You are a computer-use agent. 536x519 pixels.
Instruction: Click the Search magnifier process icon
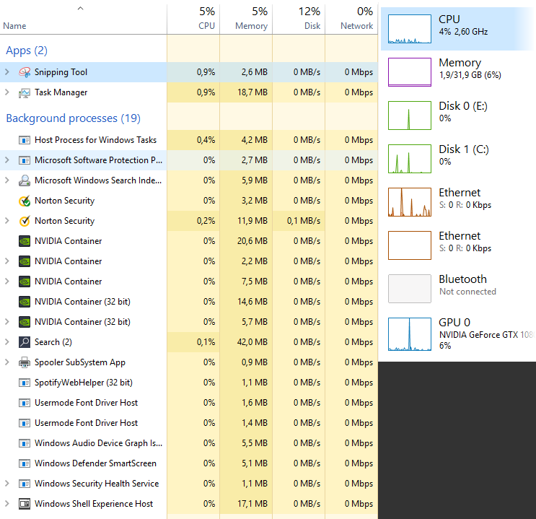coord(25,341)
